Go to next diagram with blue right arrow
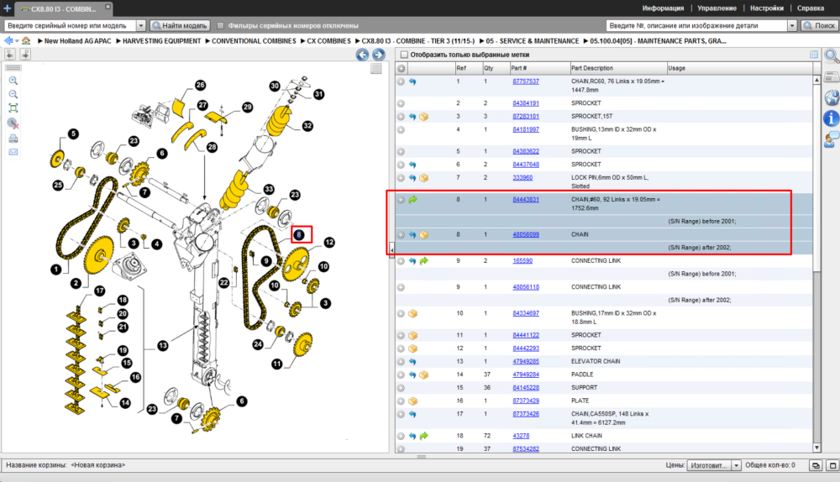Screen dimensions: 840x482 click(379, 55)
